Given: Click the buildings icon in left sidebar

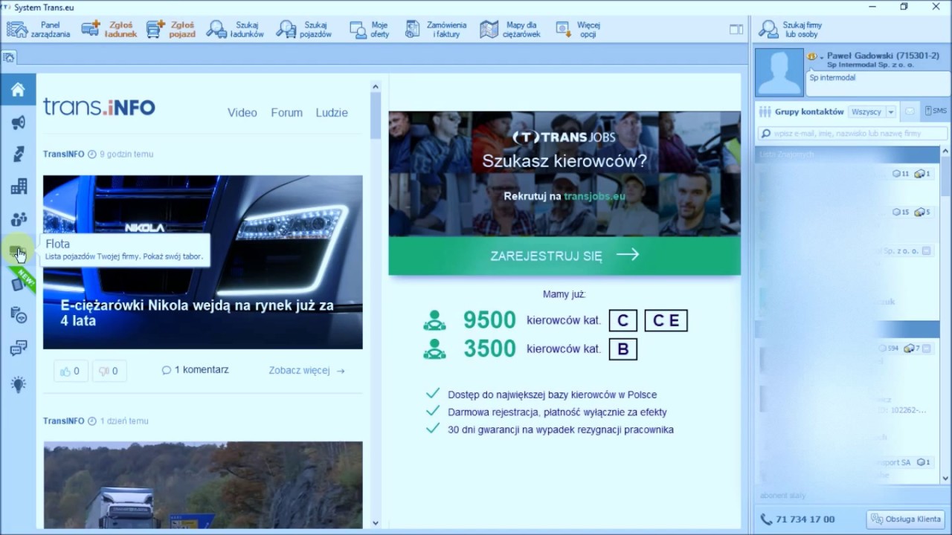Looking at the screenshot, I should coord(18,187).
